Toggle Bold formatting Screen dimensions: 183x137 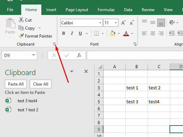64,33
